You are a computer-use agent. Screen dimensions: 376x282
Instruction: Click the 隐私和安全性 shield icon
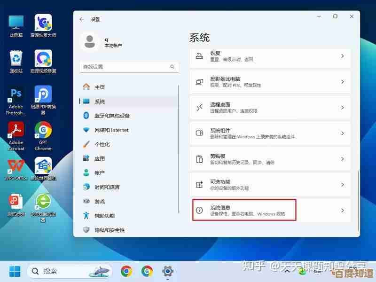point(86,230)
